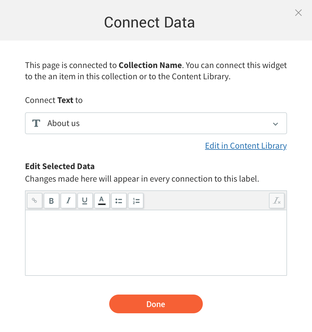Viewport: 312px width, 332px height.
Task: Click the 'Changes made here' helper text
Action: pyautogui.click(x=142, y=179)
